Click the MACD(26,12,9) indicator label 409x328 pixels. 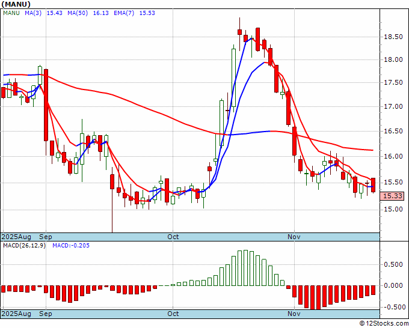pos(24,246)
